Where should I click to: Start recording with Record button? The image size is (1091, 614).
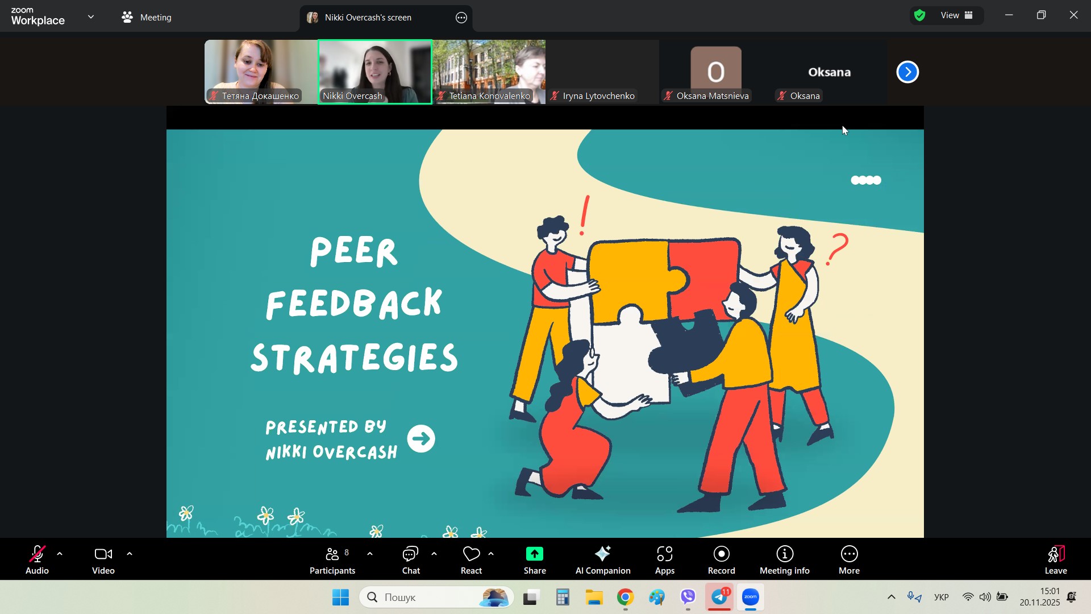721,561
